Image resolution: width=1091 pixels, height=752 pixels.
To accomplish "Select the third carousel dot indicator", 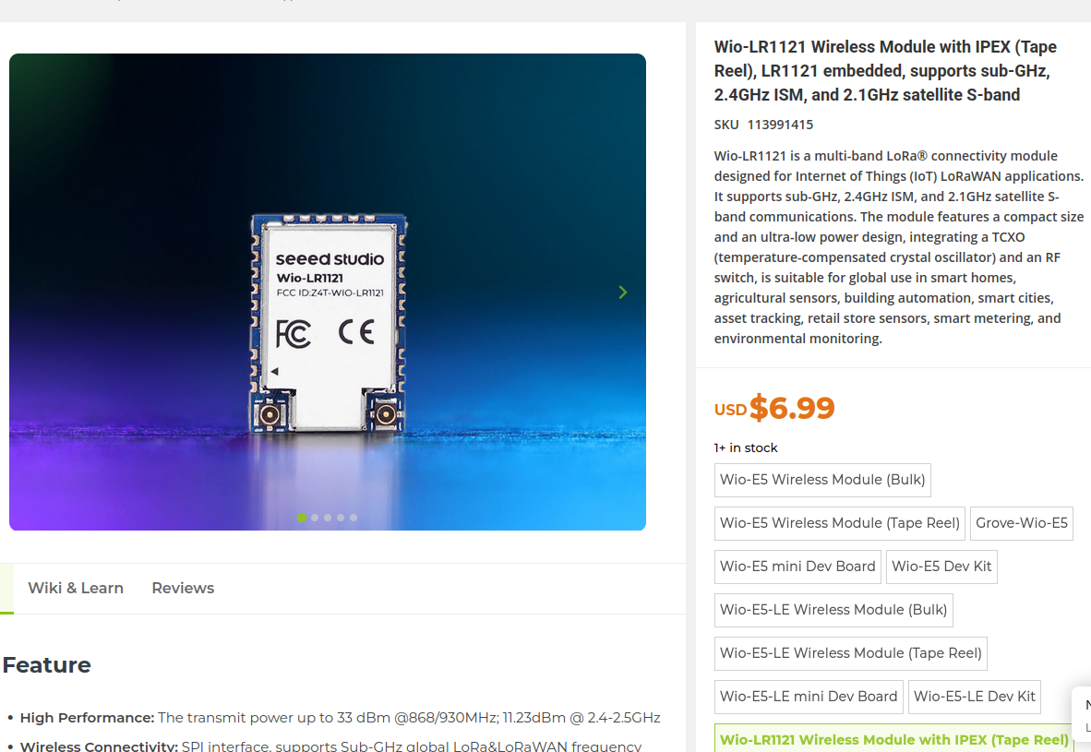I will click(x=328, y=518).
